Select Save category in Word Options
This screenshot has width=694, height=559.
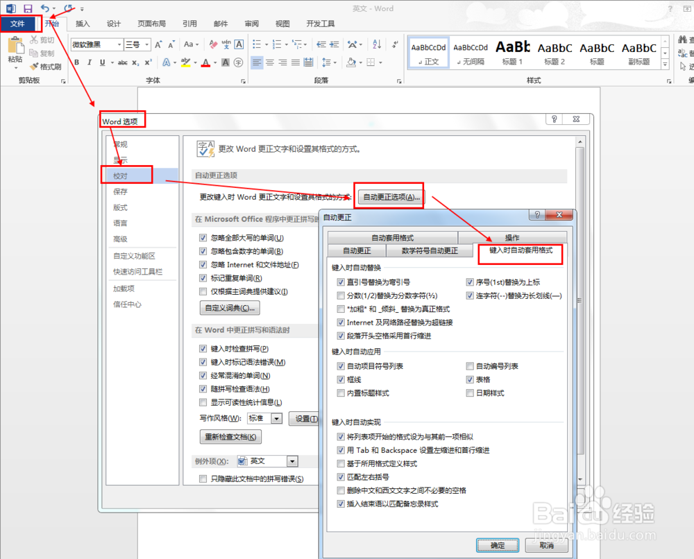[120, 191]
